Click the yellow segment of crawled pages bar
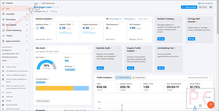 (x=54, y=88)
